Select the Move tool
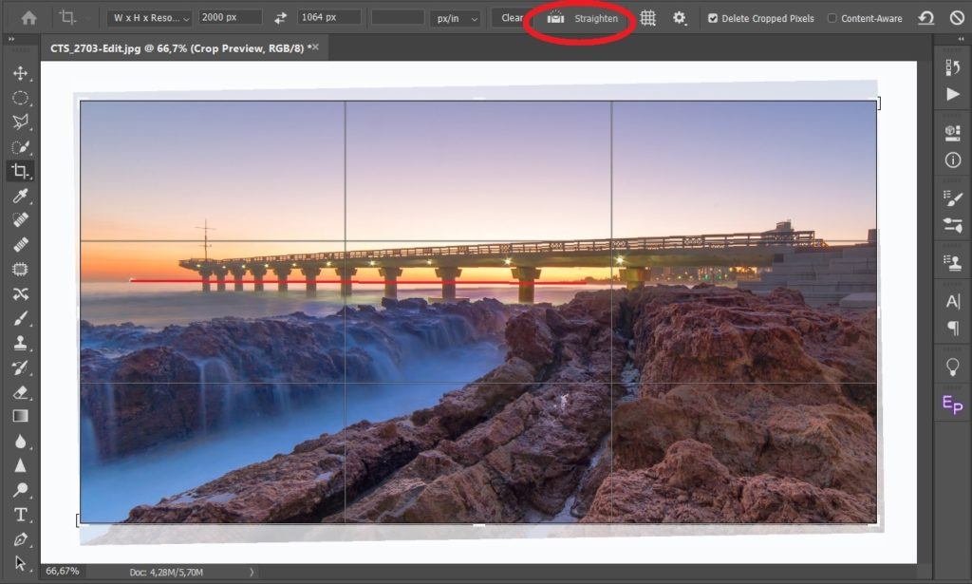 pyautogui.click(x=20, y=73)
